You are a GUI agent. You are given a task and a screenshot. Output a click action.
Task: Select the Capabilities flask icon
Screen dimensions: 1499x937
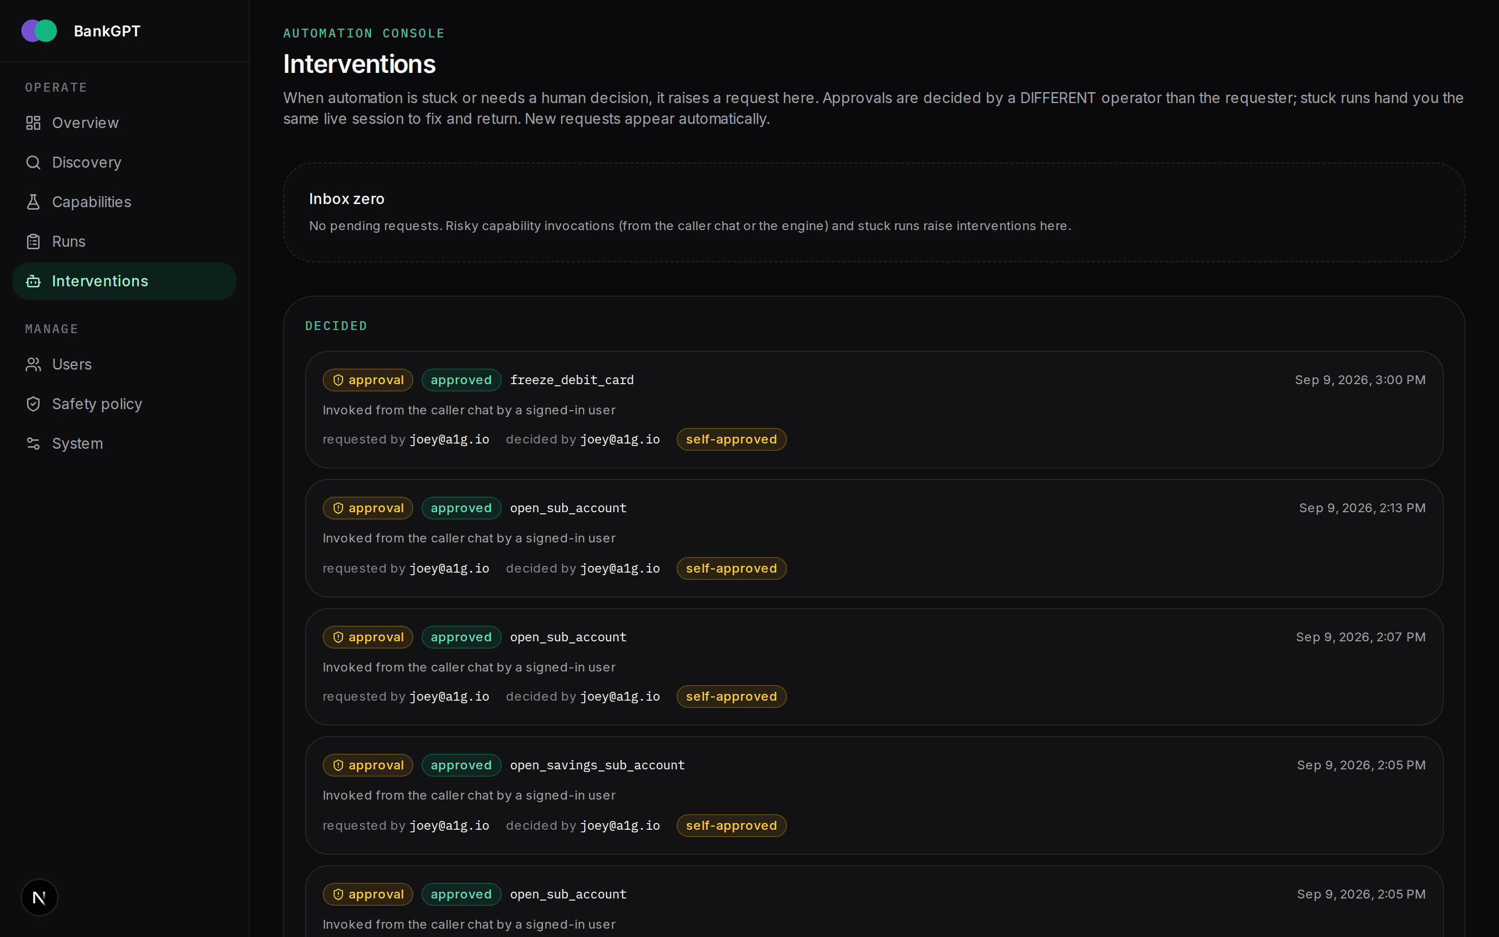pos(33,202)
